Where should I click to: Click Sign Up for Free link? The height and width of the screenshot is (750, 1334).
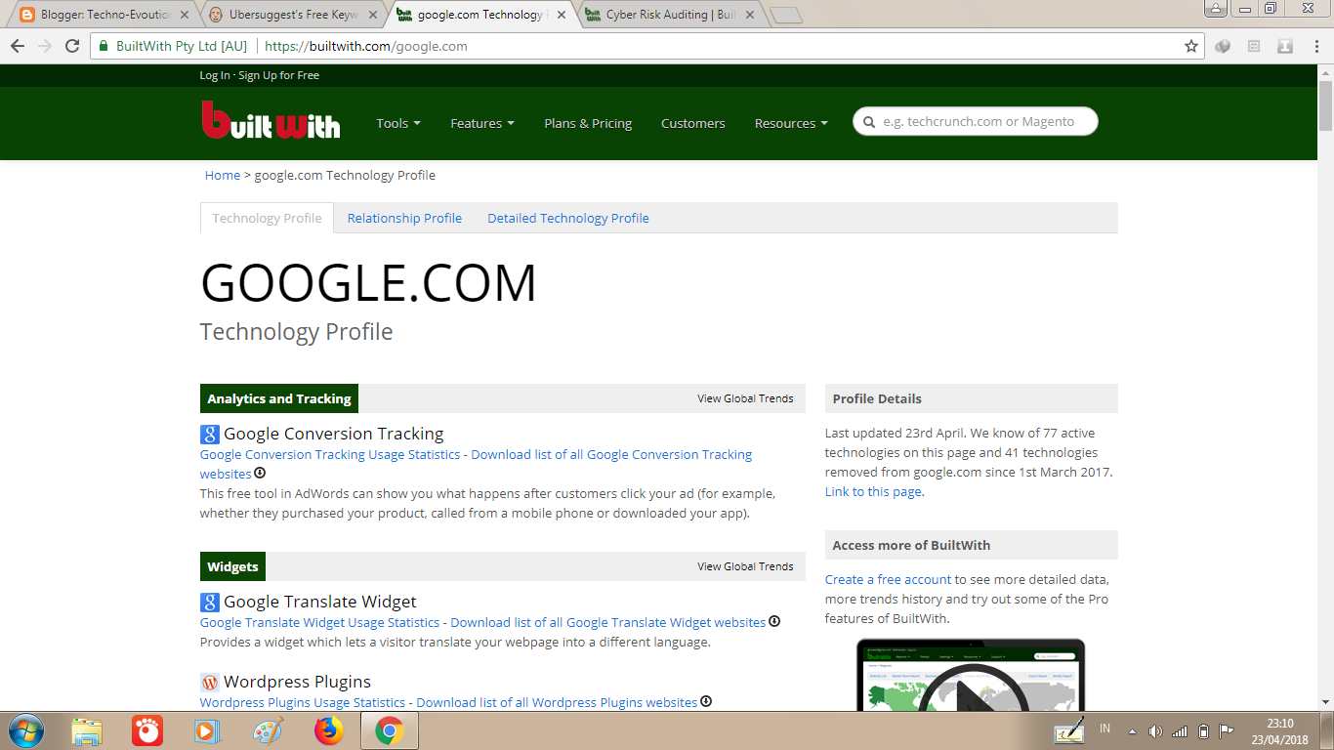[x=278, y=75]
